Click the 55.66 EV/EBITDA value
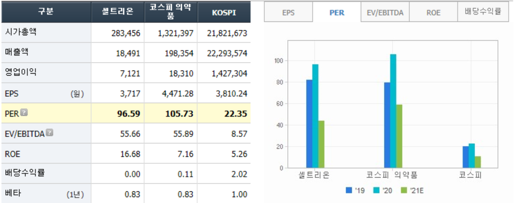This screenshot has width=514, height=203. coord(130,134)
